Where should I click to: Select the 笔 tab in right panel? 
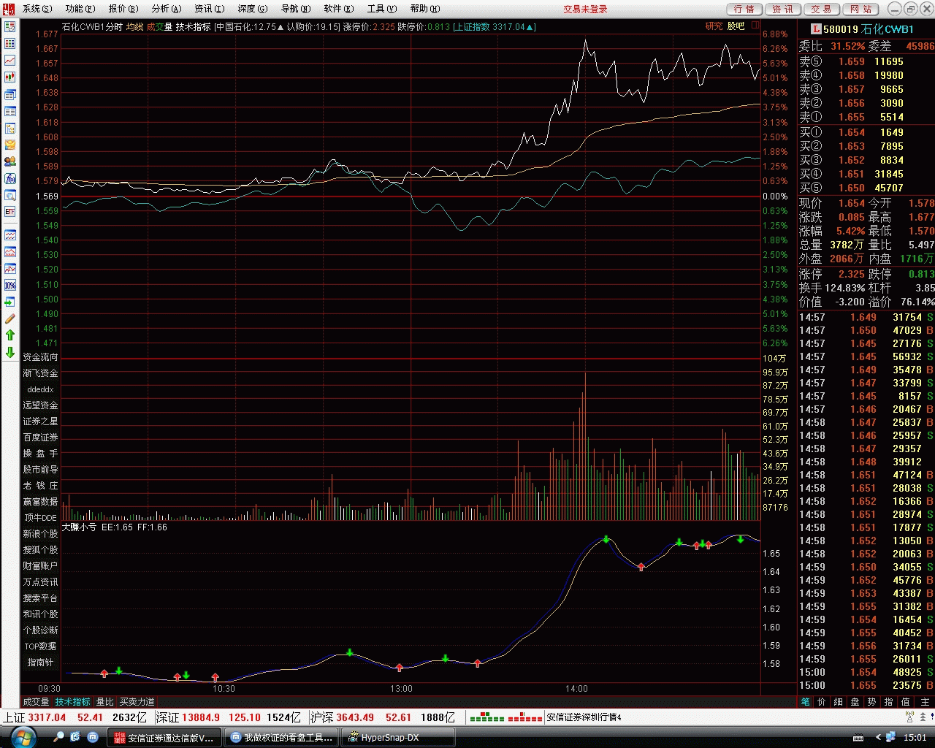806,701
